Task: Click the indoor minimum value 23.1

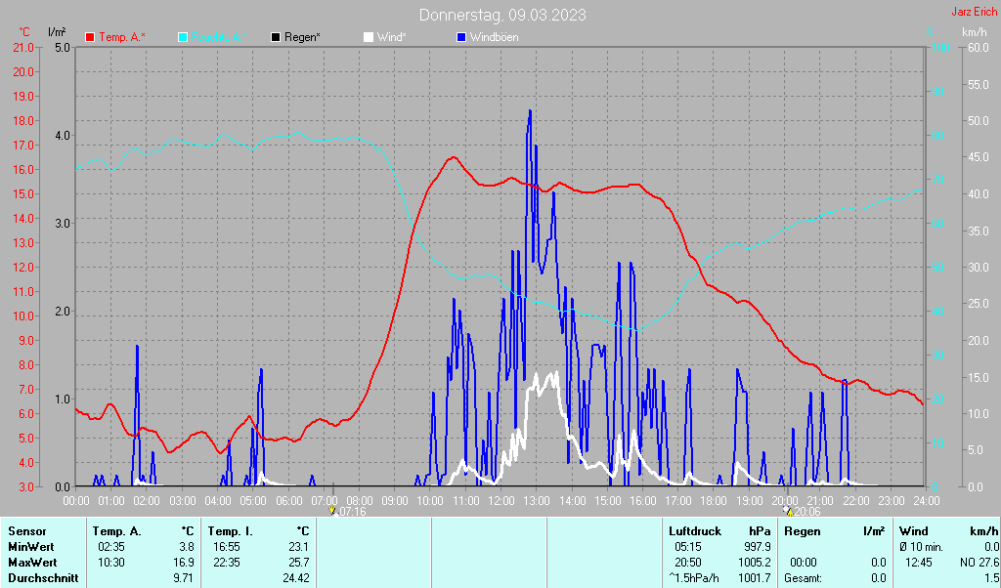Action: click(x=299, y=547)
